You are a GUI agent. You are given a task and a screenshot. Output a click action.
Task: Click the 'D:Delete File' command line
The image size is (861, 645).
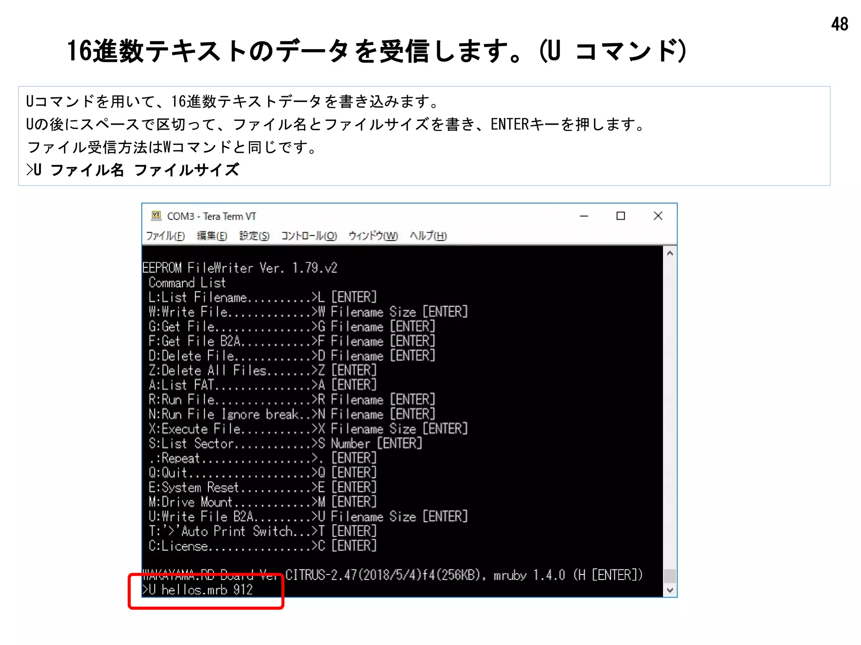[x=292, y=356]
